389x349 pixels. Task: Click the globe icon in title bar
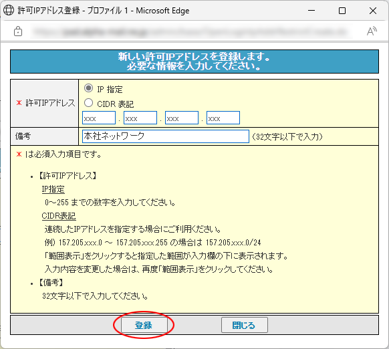[9, 11]
